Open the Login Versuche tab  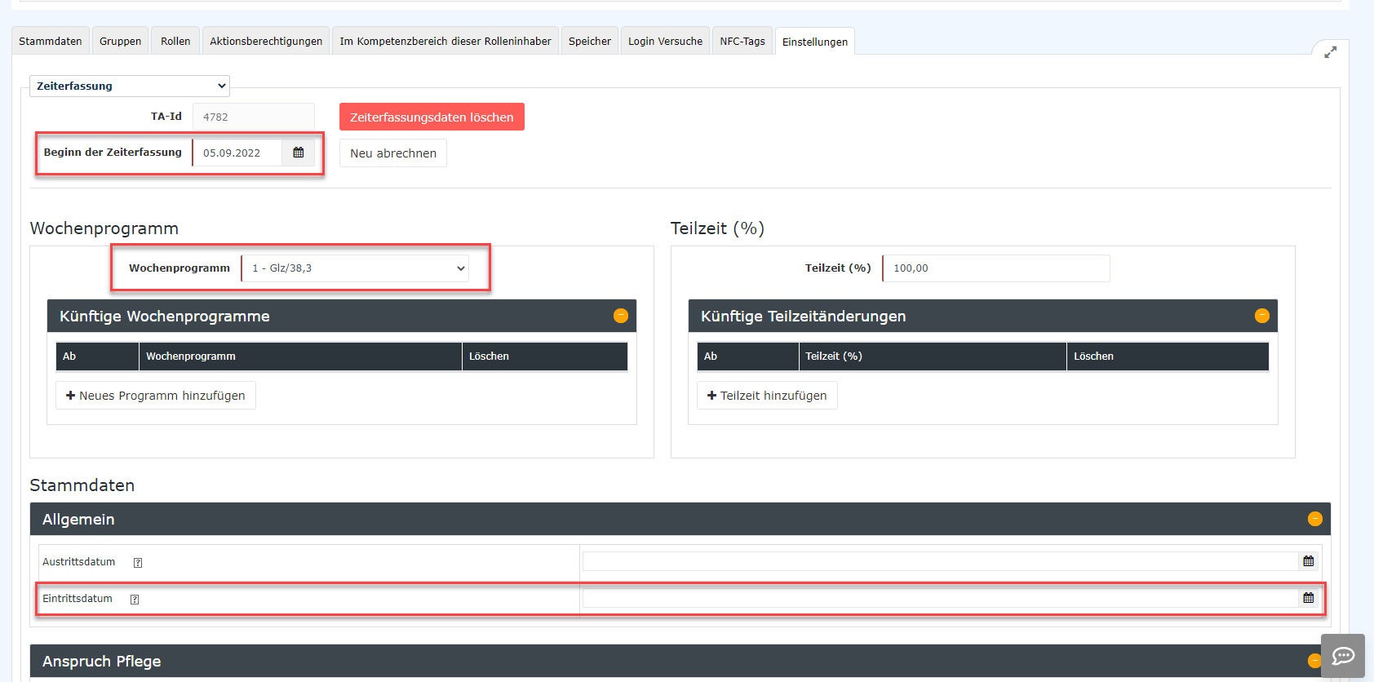tap(665, 41)
